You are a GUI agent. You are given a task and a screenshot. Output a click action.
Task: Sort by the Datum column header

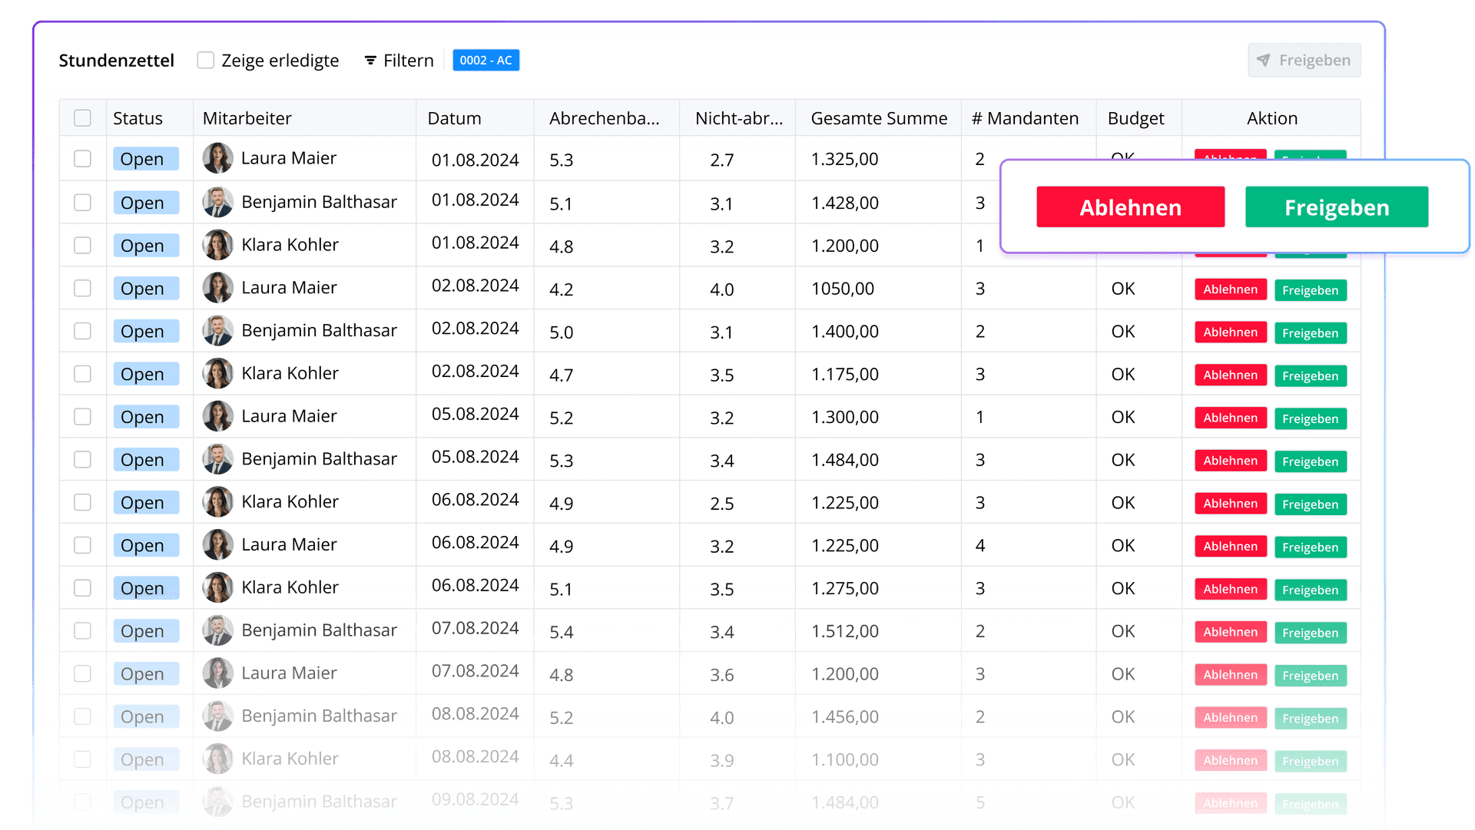[x=454, y=118]
